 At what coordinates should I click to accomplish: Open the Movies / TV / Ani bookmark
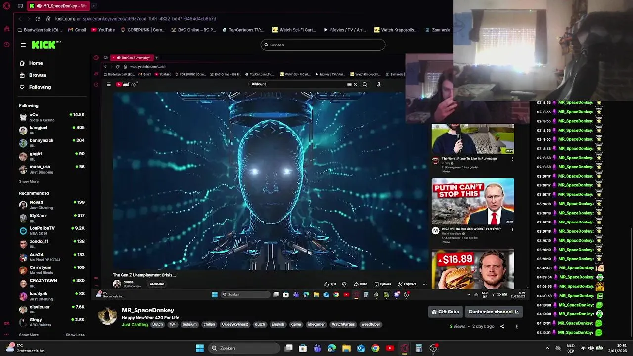click(x=345, y=30)
